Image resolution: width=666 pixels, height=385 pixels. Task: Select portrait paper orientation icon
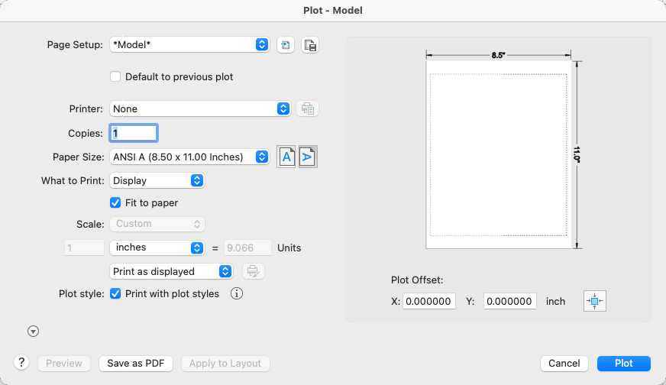[286, 157]
